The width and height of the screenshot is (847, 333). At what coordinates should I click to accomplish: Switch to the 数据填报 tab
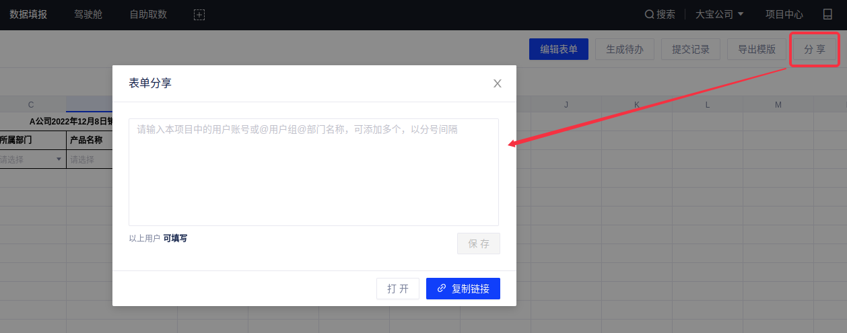pos(28,14)
